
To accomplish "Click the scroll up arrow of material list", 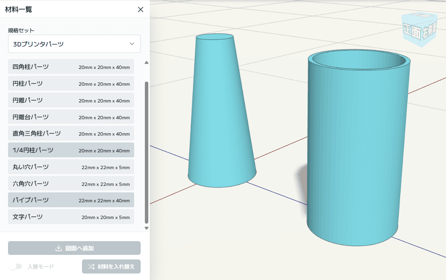I will 146,62.
